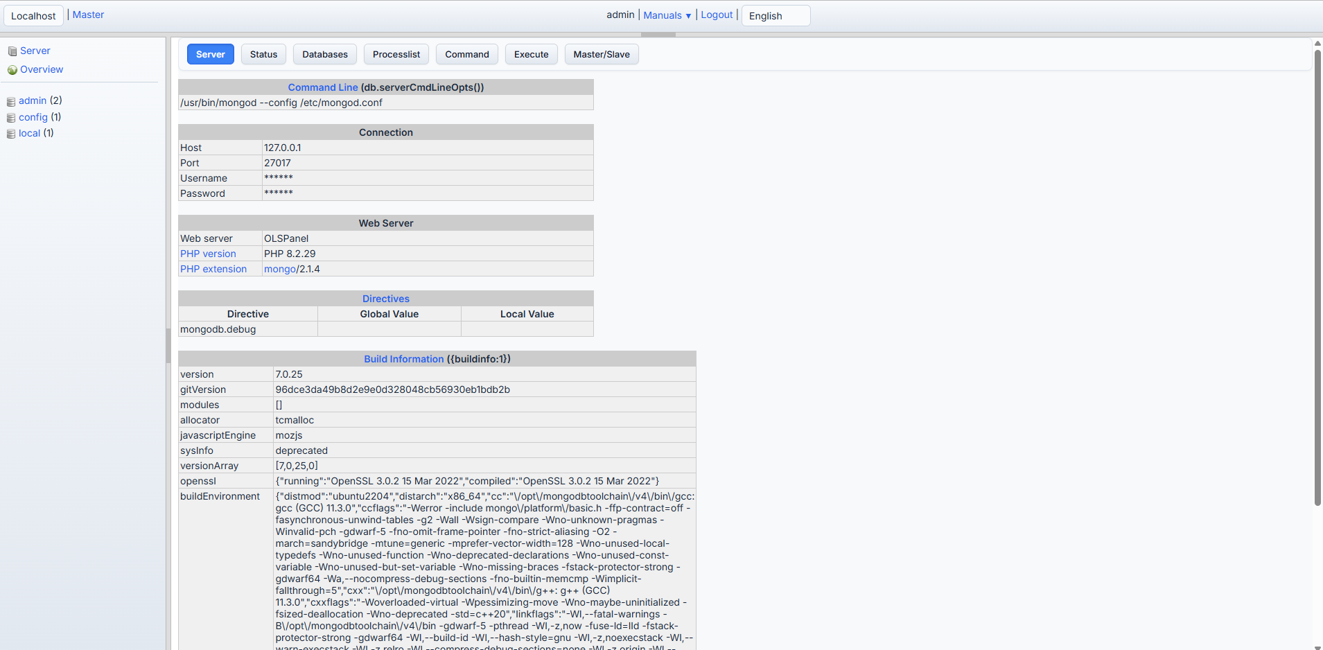Open the Localhost server selector
This screenshot has height=650, width=1323.
(33, 16)
